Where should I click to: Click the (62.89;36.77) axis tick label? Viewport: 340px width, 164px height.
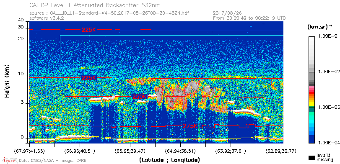[281, 151]
